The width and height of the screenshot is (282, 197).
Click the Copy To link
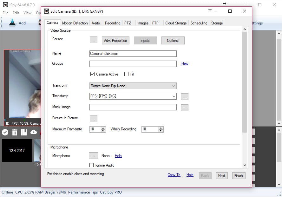(x=174, y=175)
